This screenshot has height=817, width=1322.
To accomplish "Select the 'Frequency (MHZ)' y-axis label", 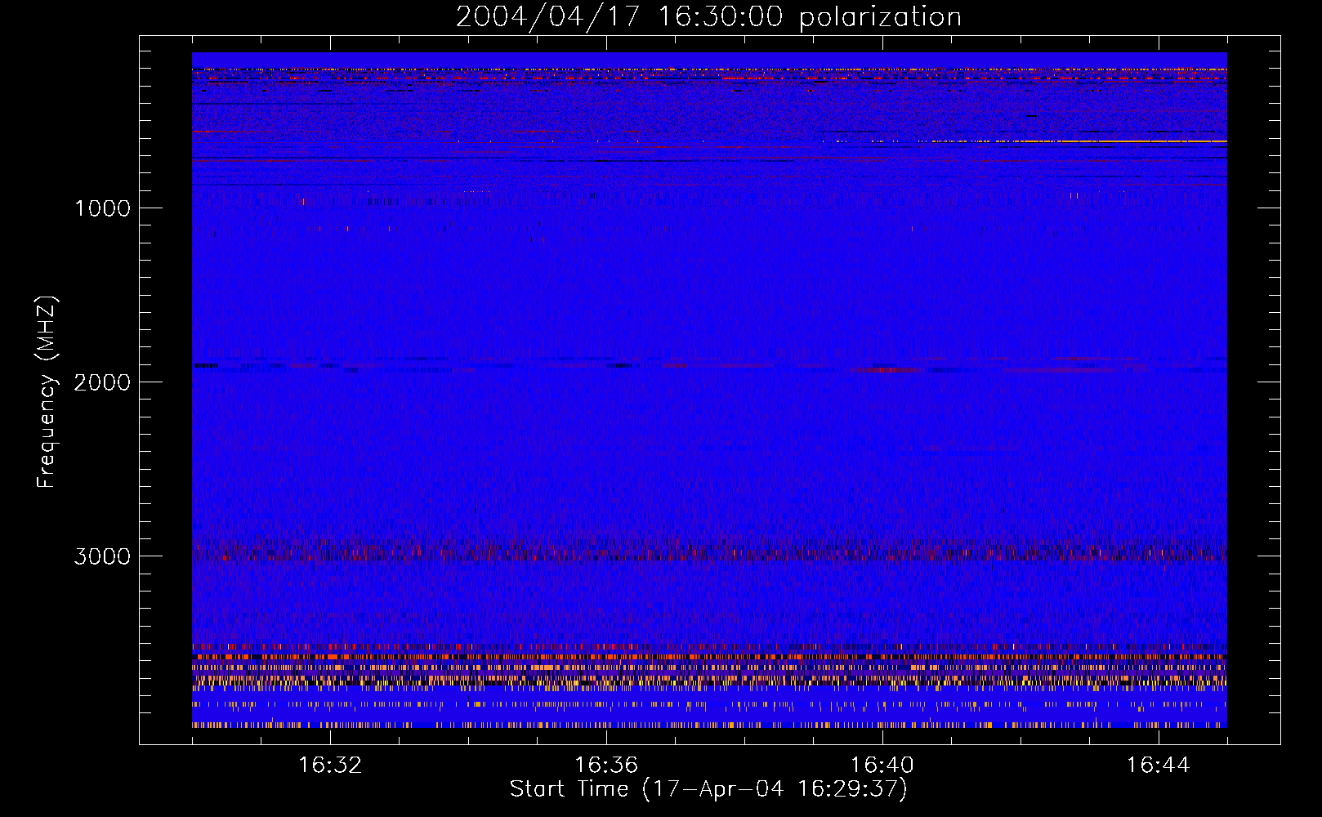I will click(47, 391).
